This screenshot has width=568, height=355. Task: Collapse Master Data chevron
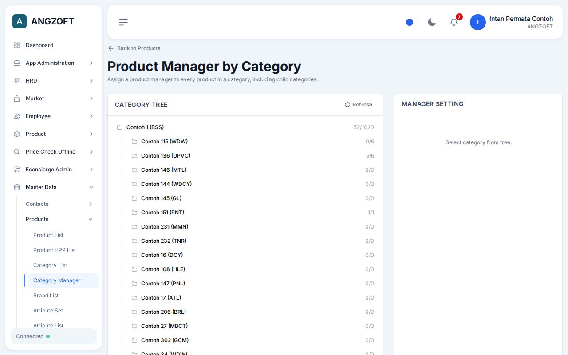tap(91, 187)
